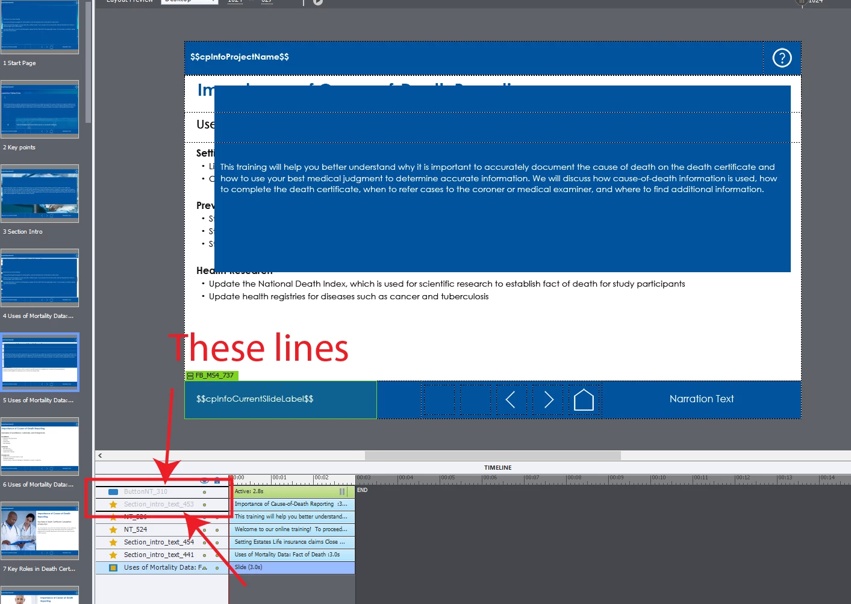Screen dimensions: 851x604
Task: Click the 'Setting Estates Life insurance' timeline bar
Action: point(292,543)
